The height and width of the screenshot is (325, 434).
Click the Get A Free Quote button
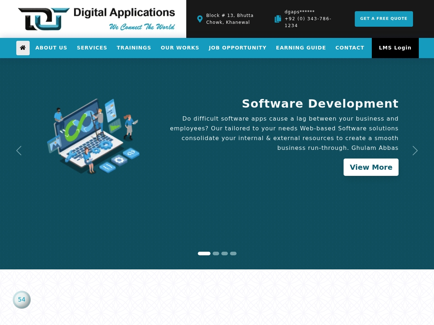[x=384, y=19]
